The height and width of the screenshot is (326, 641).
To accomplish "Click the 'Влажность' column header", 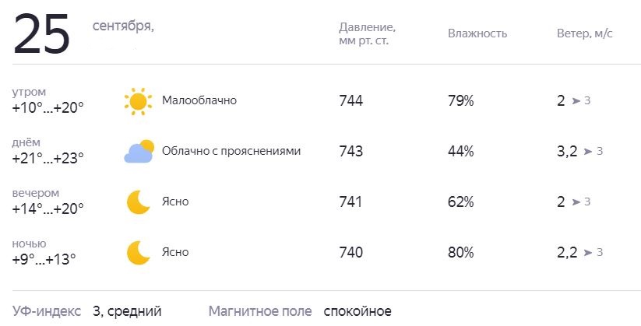I will (477, 33).
